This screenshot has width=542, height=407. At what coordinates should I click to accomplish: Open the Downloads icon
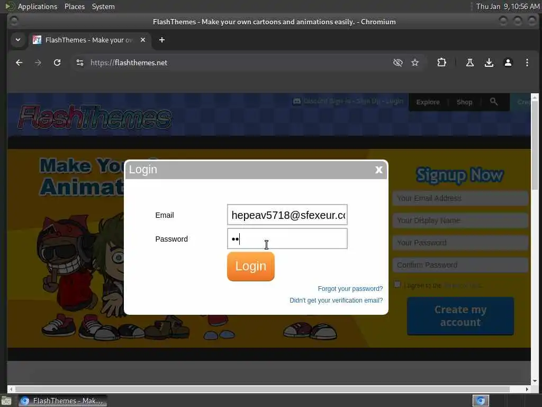coord(489,63)
